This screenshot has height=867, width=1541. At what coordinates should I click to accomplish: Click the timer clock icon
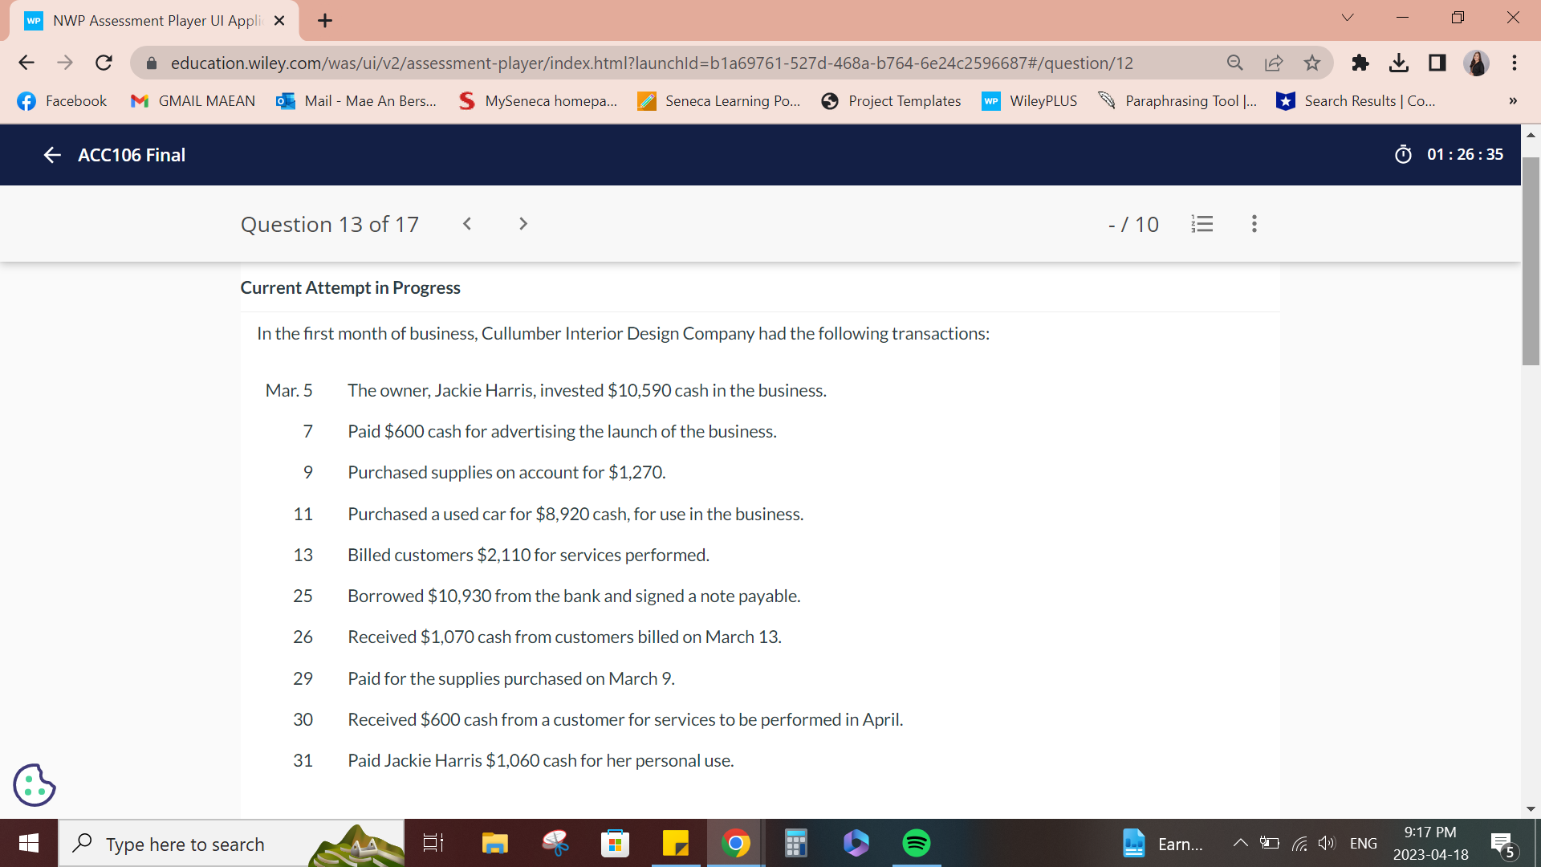click(x=1402, y=154)
